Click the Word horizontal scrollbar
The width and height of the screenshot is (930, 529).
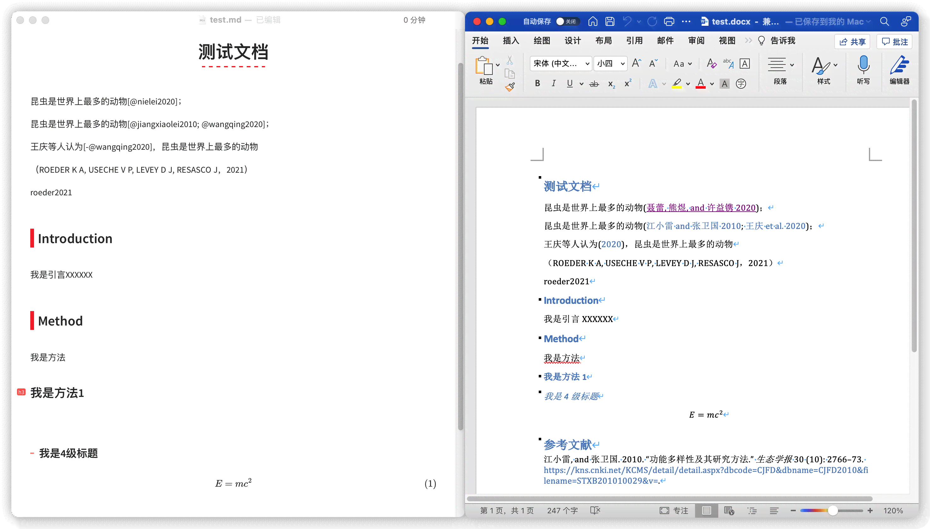[669, 498]
